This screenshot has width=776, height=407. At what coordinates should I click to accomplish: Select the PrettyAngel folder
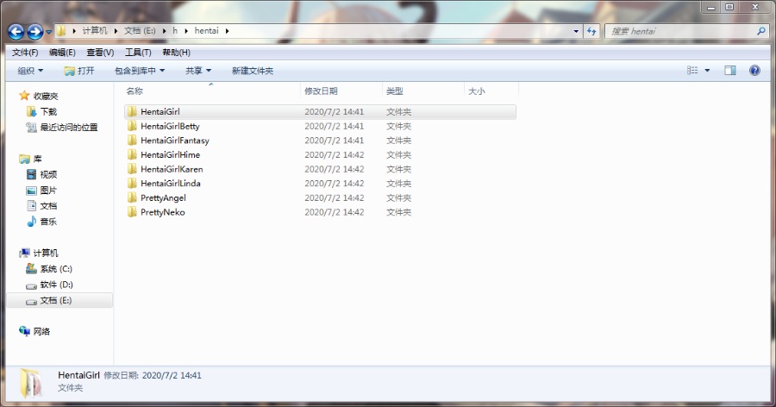tap(162, 197)
